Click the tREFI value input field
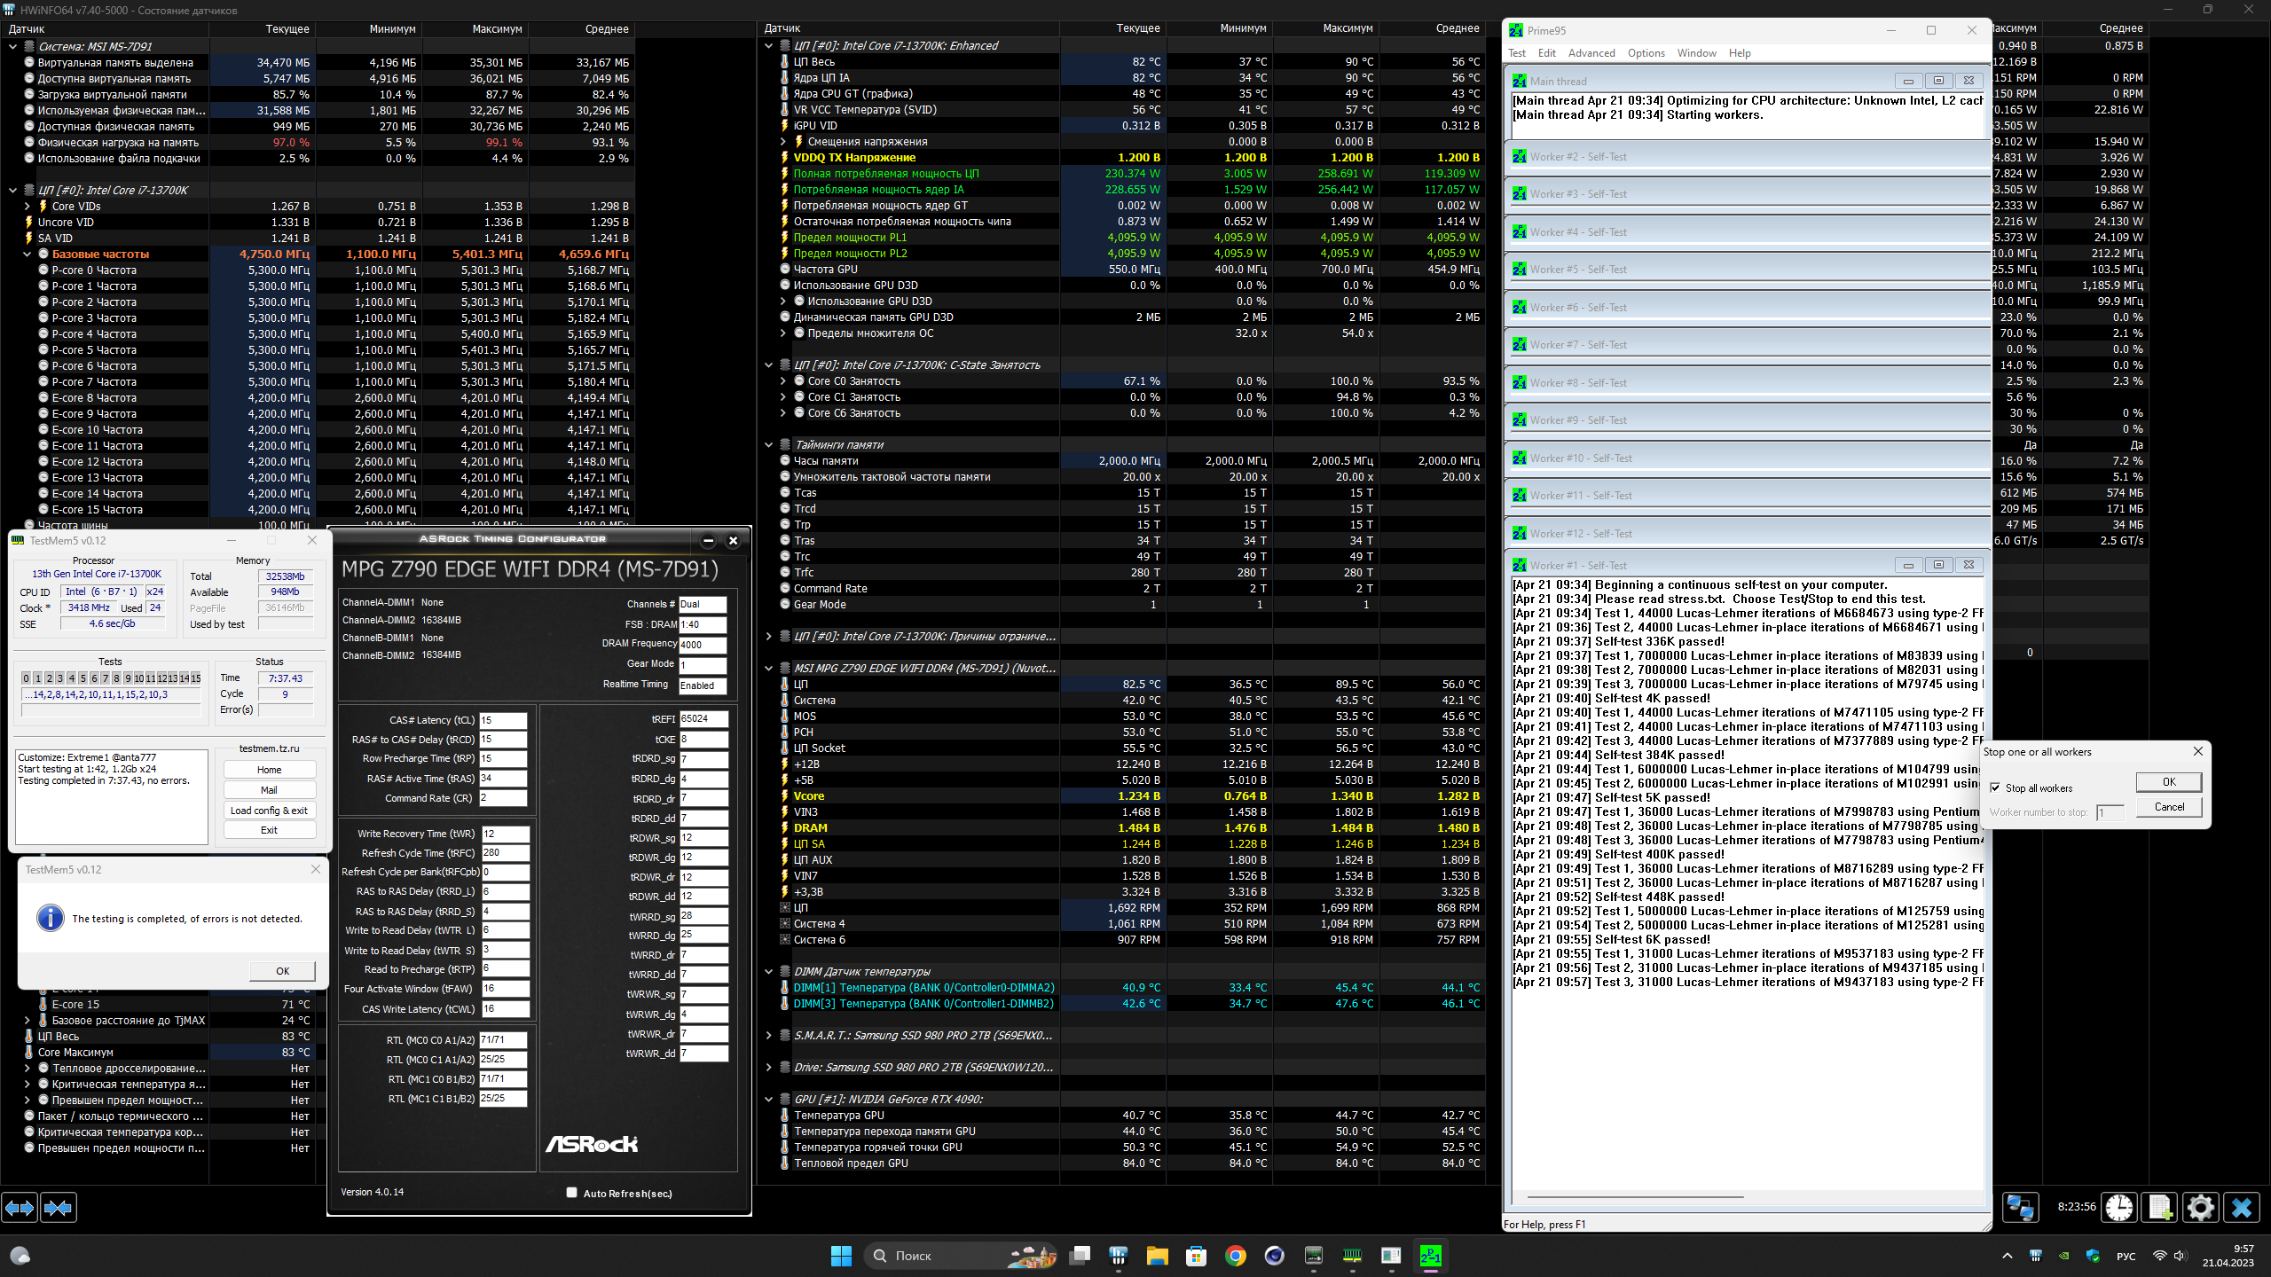This screenshot has width=2271, height=1277. tap(703, 719)
